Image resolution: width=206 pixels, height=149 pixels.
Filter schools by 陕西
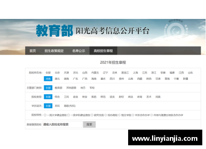[x=149, y=79]
